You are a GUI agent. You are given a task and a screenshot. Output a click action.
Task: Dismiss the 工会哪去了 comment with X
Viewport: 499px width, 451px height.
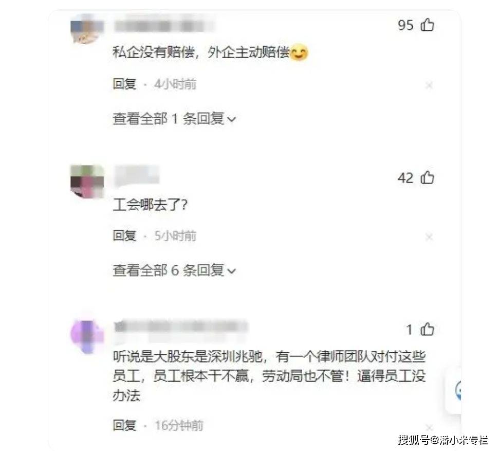click(x=429, y=237)
